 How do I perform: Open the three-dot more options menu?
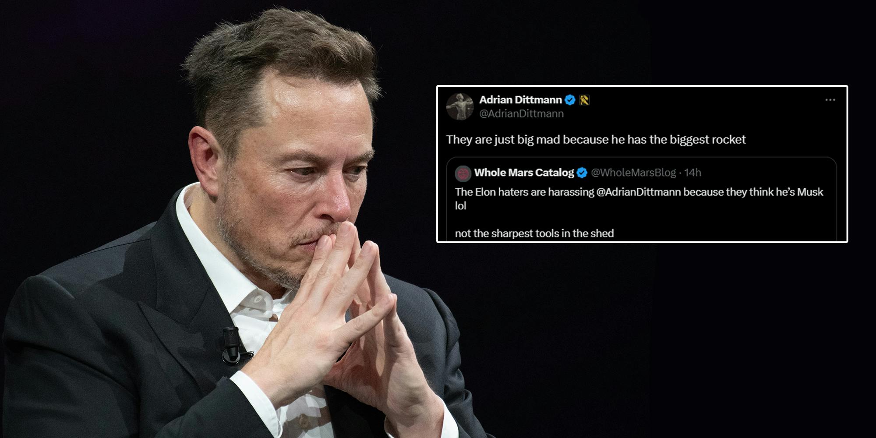click(x=830, y=100)
